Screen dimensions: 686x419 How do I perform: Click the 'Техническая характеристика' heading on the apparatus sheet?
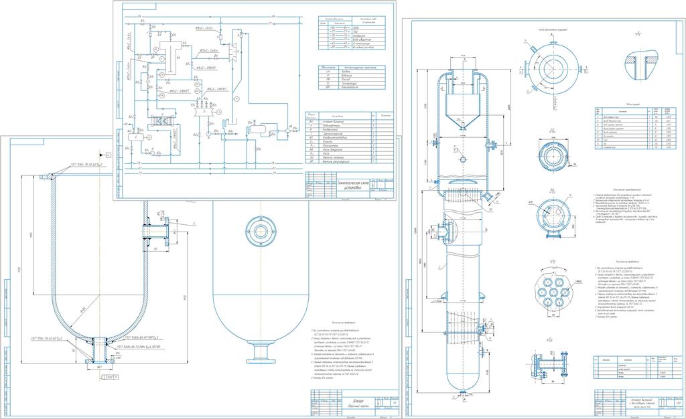coord(628,190)
